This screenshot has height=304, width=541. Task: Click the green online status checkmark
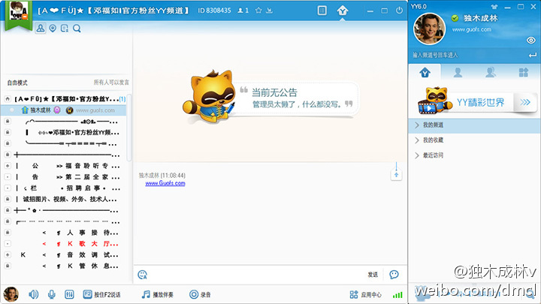tap(455, 18)
